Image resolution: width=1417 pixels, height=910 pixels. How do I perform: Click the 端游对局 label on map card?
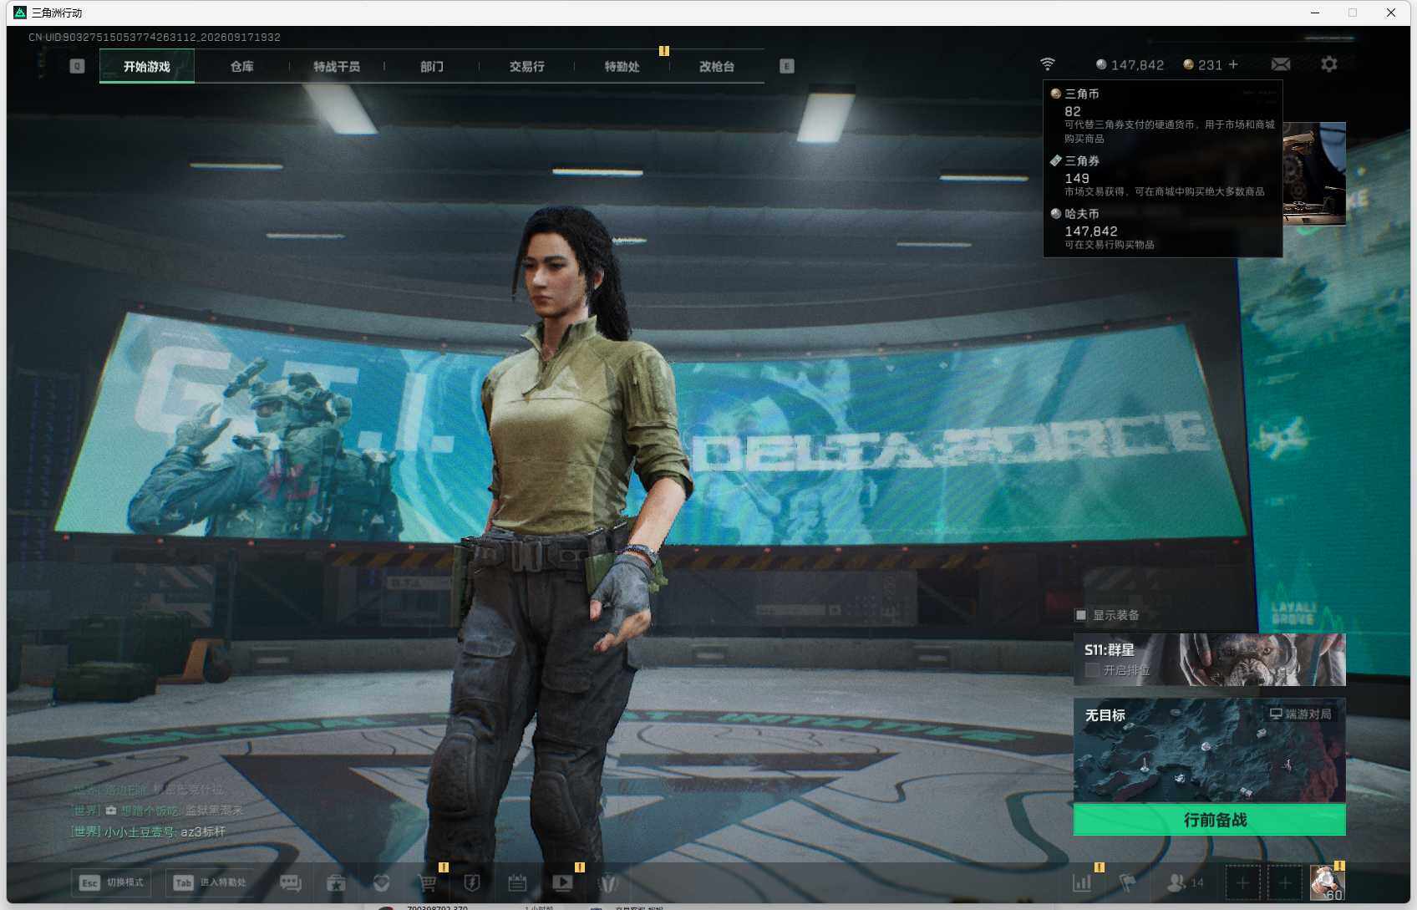[x=1301, y=714]
